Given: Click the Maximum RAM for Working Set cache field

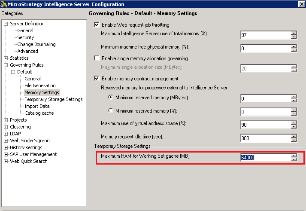Looking at the screenshot, I should (265, 158).
